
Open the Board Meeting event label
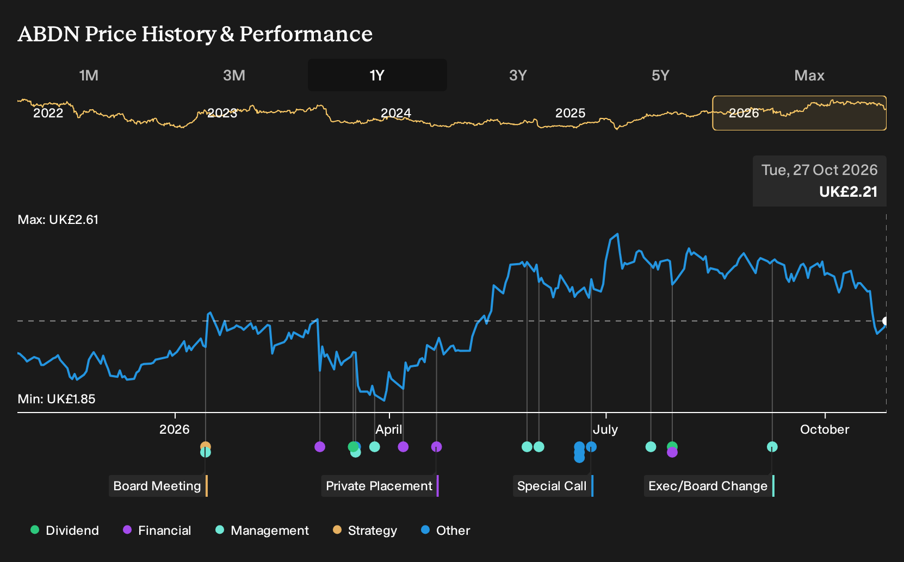pos(158,486)
